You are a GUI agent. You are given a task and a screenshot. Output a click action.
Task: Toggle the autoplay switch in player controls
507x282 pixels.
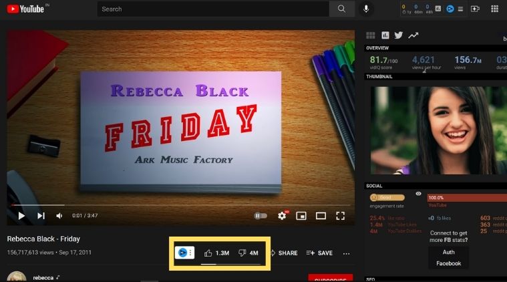tap(261, 216)
